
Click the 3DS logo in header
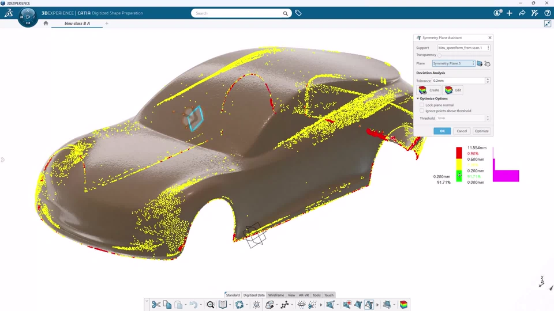pyautogui.click(x=9, y=13)
